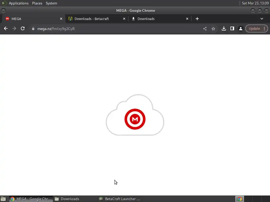
Task: View site information lock icon
Action: pyautogui.click(x=33, y=29)
